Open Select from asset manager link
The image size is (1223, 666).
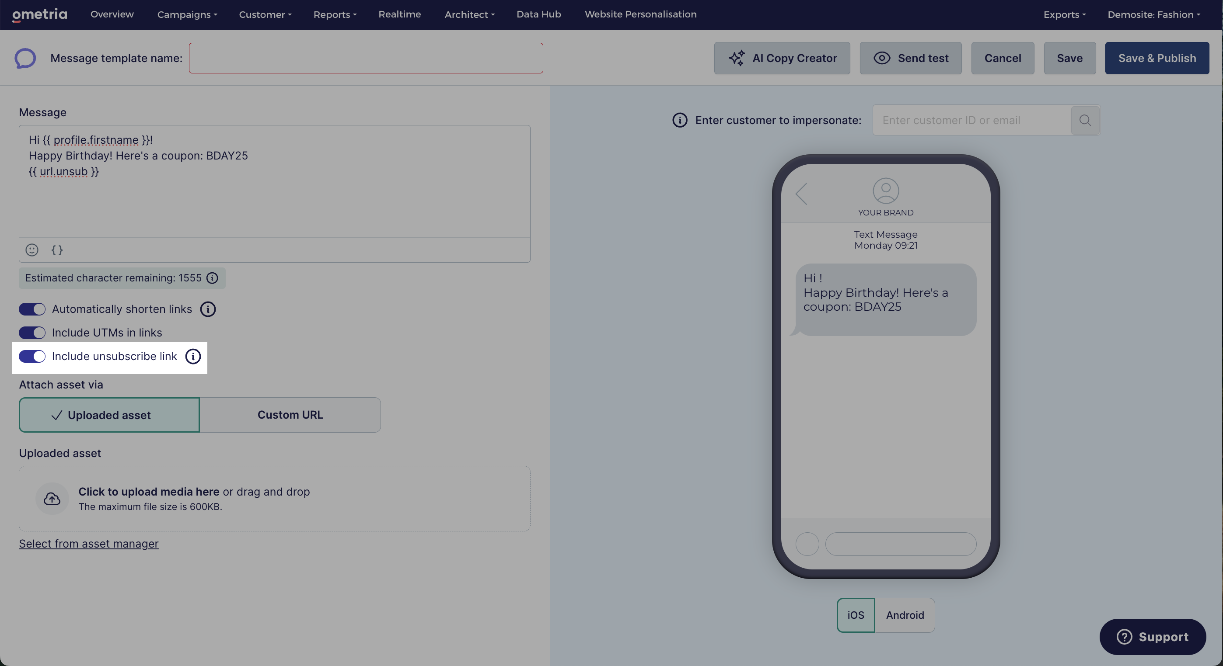pos(89,544)
